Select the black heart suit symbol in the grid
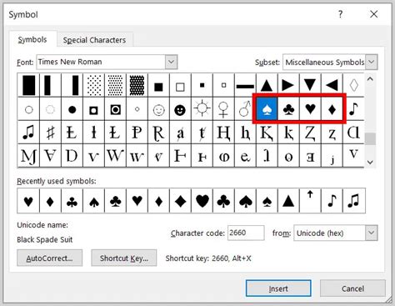This screenshot has height=306, width=395. point(310,108)
